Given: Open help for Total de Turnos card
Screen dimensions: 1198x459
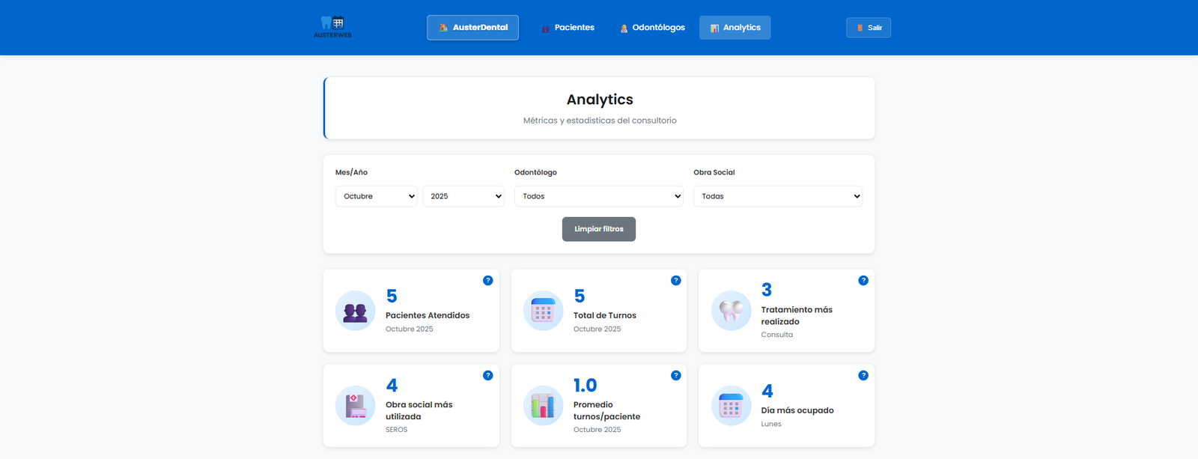Looking at the screenshot, I should point(676,281).
